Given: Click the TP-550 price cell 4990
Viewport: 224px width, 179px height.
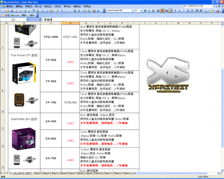Looking at the screenshot, I should [x=70, y=60].
